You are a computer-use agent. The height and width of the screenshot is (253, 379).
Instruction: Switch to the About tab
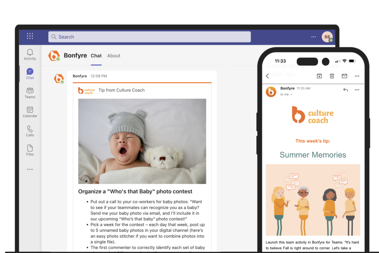click(x=114, y=56)
